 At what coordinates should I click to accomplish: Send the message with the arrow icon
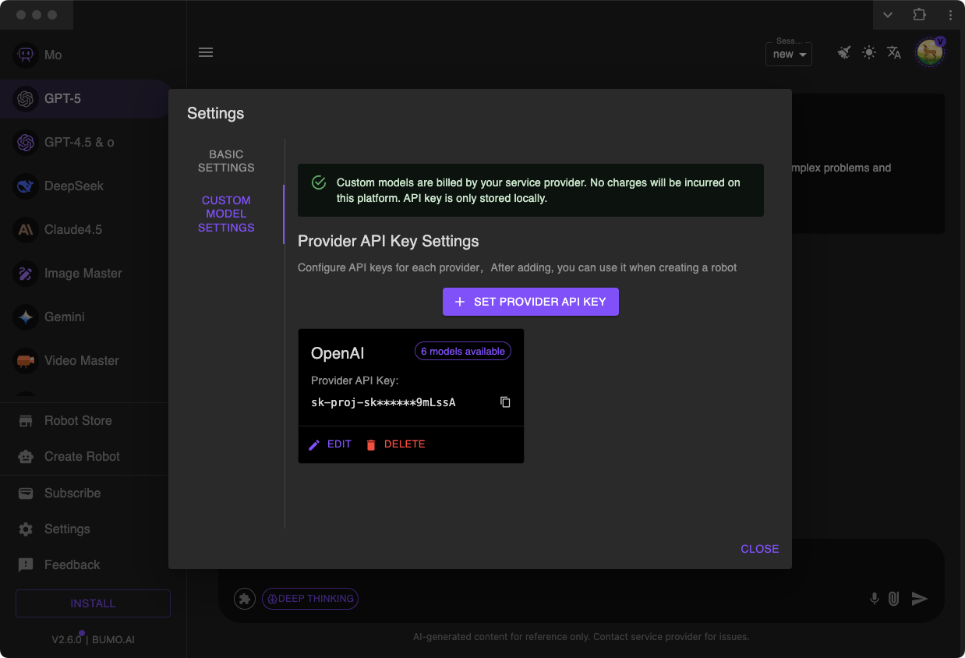(x=918, y=599)
